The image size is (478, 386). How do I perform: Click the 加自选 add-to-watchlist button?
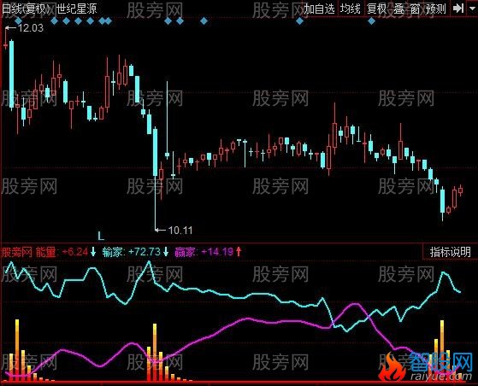coord(319,9)
